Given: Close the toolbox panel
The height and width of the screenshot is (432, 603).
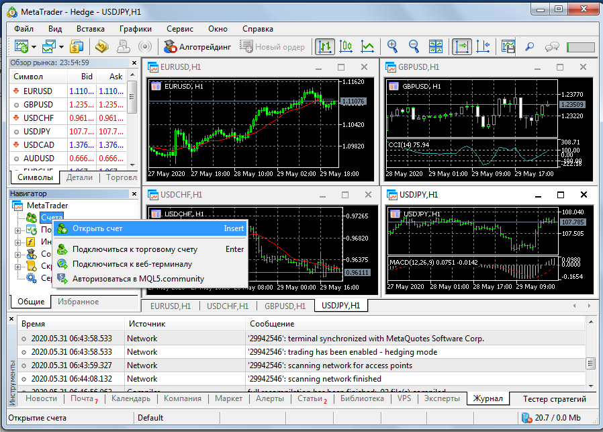Looking at the screenshot, I should (x=11, y=319).
